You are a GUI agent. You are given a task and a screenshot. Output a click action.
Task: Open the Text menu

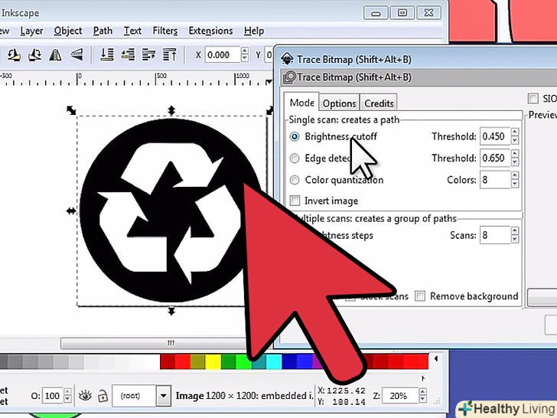tap(132, 31)
